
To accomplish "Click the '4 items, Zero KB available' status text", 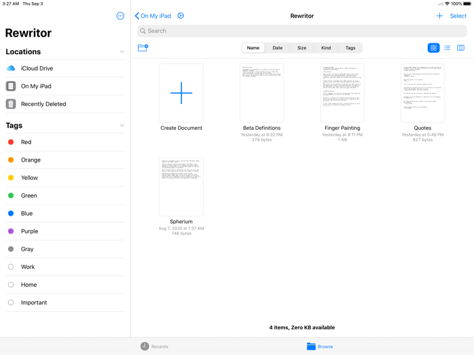I will 302,327.
